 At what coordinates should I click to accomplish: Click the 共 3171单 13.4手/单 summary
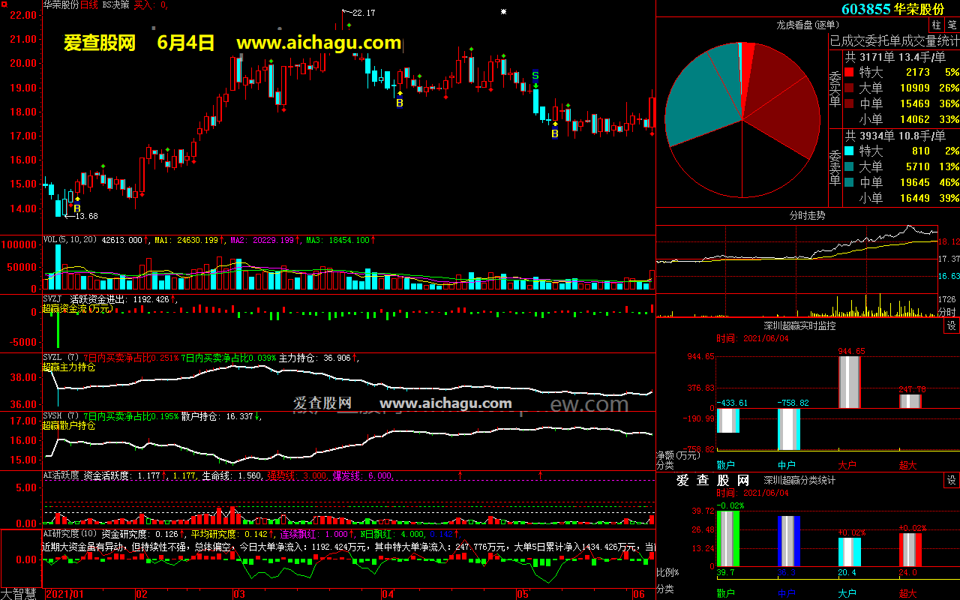click(895, 57)
